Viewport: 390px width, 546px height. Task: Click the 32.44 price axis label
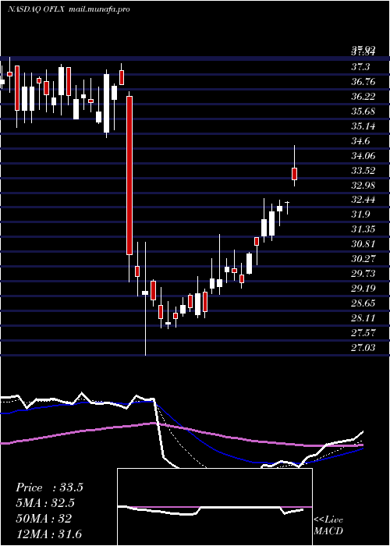(363, 200)
